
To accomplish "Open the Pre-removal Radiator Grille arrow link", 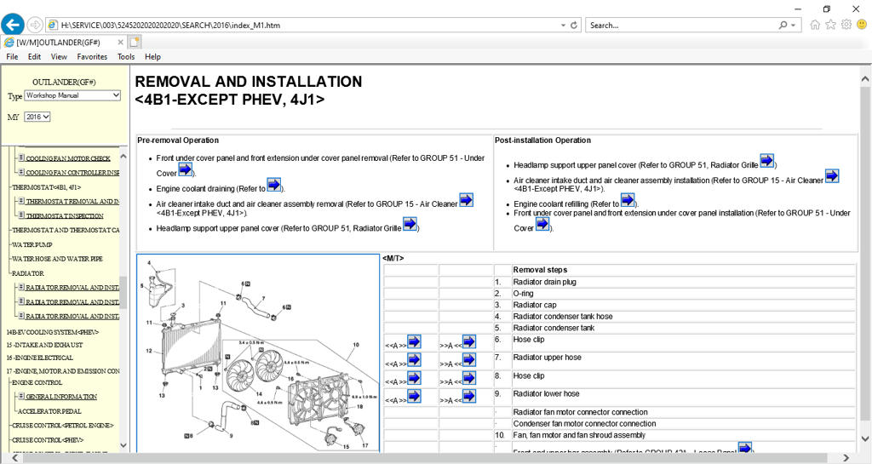I will 410,224.
